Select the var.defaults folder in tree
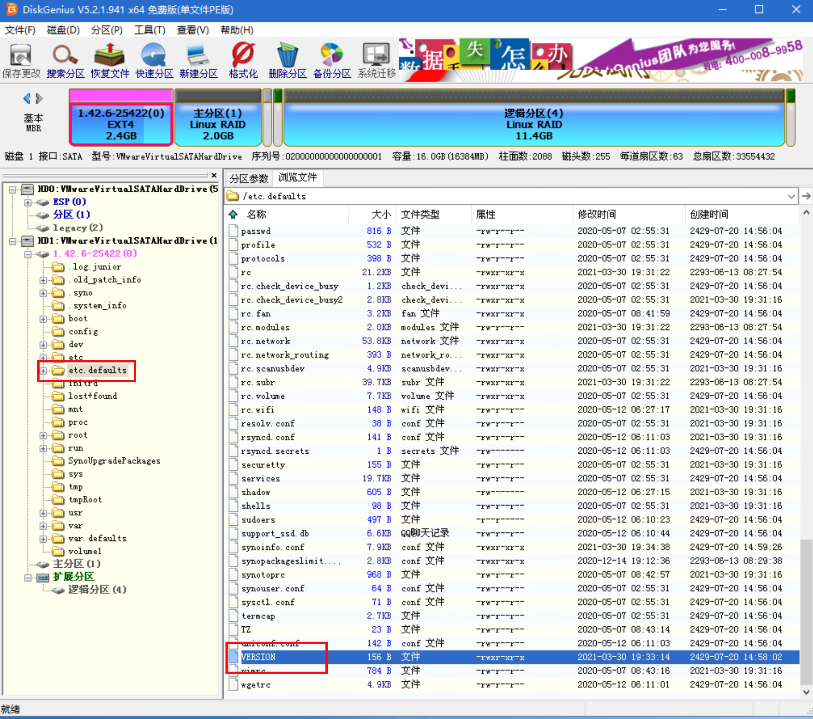 click(97, 538)
